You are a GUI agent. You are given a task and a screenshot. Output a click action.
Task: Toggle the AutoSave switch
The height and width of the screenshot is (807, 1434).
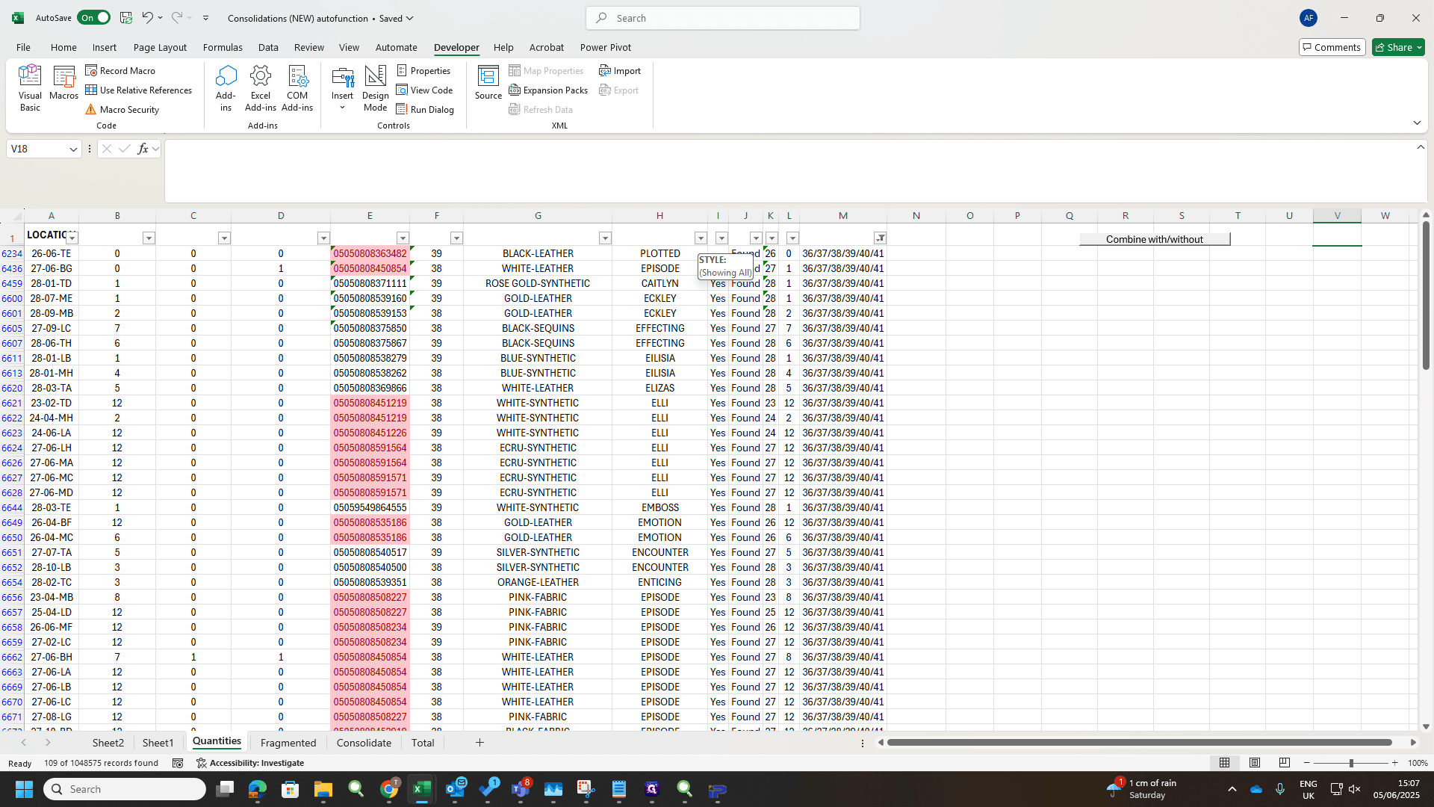click(93, 18)
